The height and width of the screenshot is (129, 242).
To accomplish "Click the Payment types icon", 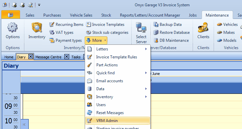I will (x=52, y=40).
